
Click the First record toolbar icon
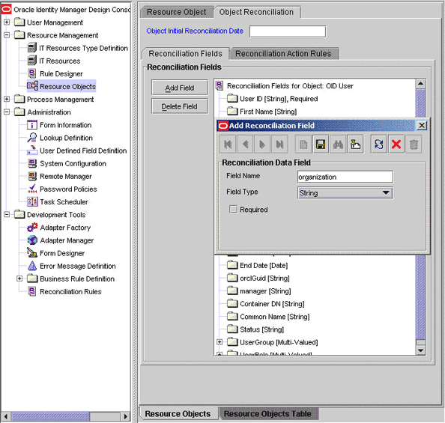coord(228,144)
